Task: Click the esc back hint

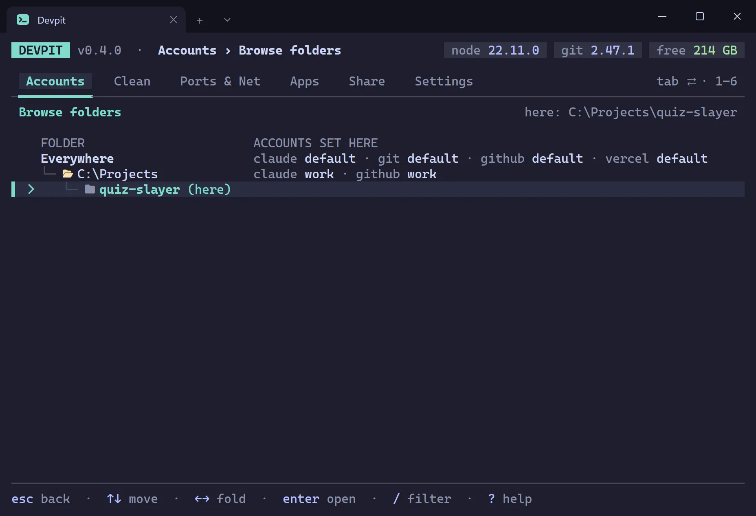Action: pyautogui.click(x=41, y=499)
